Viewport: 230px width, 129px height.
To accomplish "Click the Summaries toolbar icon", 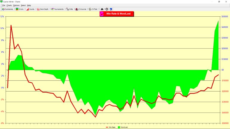I will (3, 9).
